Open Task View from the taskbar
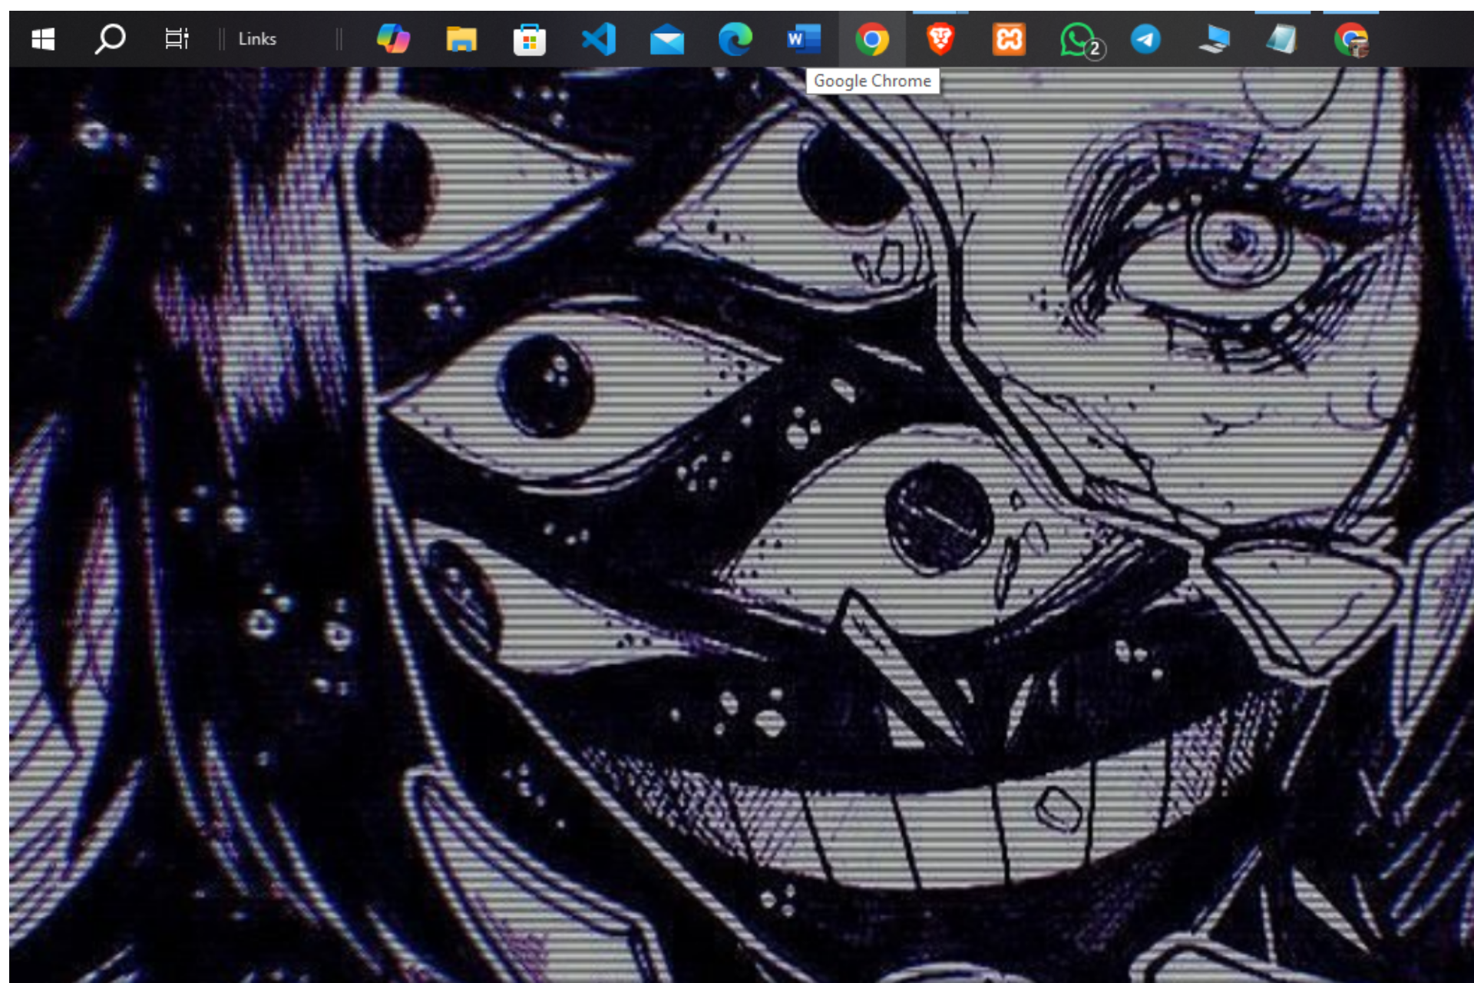 (177, 38)
